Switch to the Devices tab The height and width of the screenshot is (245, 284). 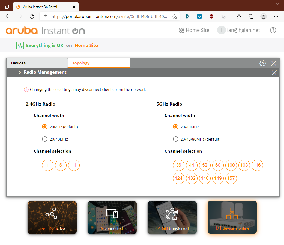click(x=37, y=63)
